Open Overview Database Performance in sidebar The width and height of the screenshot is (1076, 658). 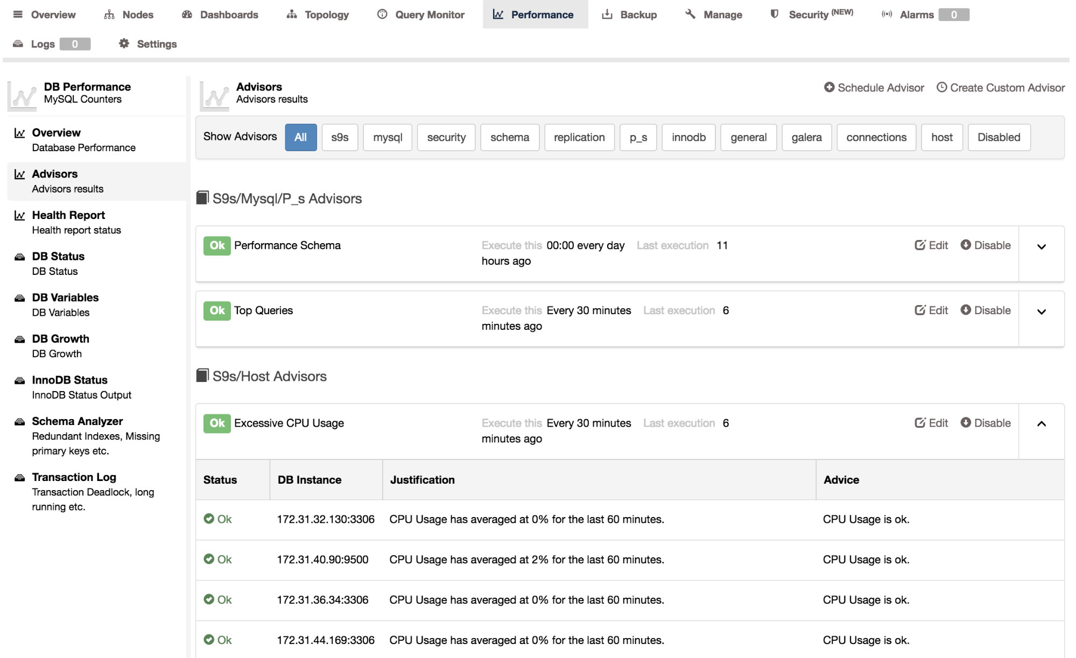pyautogui.click(x=97, y=140)
